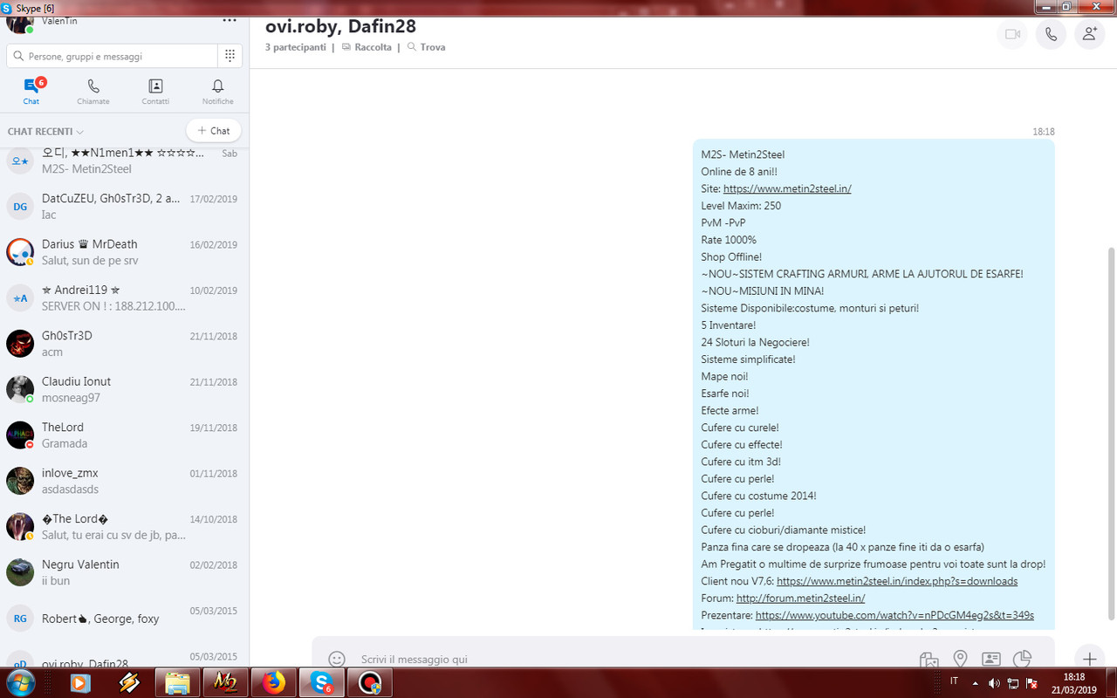The width and height of the screenshot is (1117, 698).
Task: Open the Contatti tab
Action: point(155,91)
